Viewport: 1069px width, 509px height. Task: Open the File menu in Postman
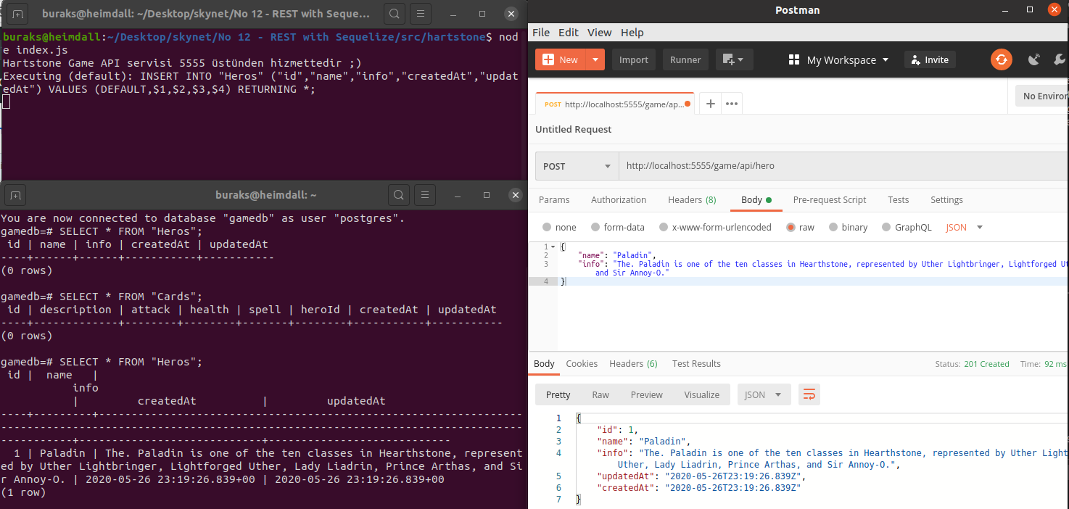coord(541,33)
